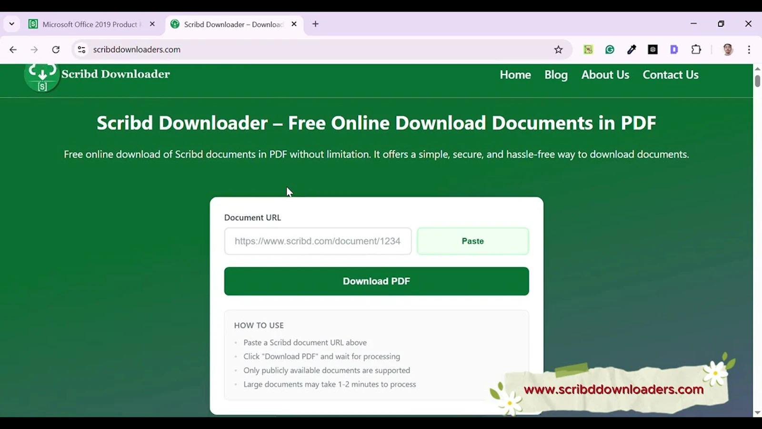Viewport: 762px width, 429px height.
Task: Bookmark this page with the star icon
Action: pyautogui.click(x=559, y=50)
